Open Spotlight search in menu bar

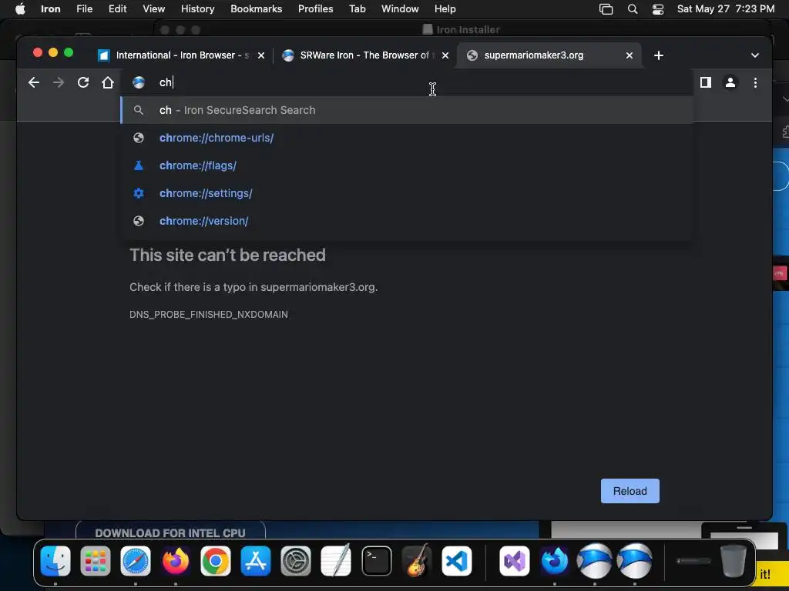click(x=633, y=9)
